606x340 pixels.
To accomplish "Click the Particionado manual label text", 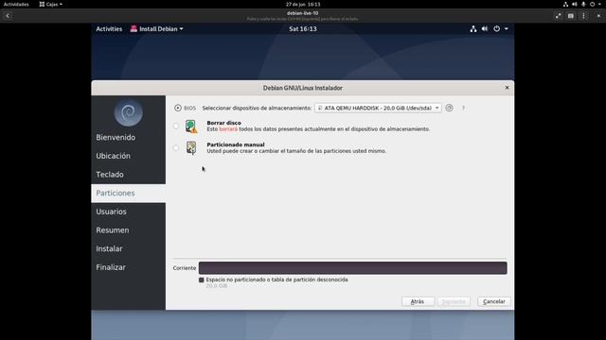I will (x=236, y=144).
